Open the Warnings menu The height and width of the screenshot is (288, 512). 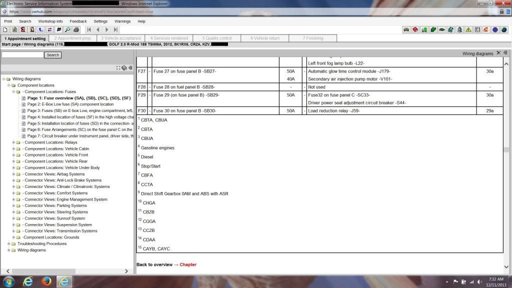click(122, 21)
